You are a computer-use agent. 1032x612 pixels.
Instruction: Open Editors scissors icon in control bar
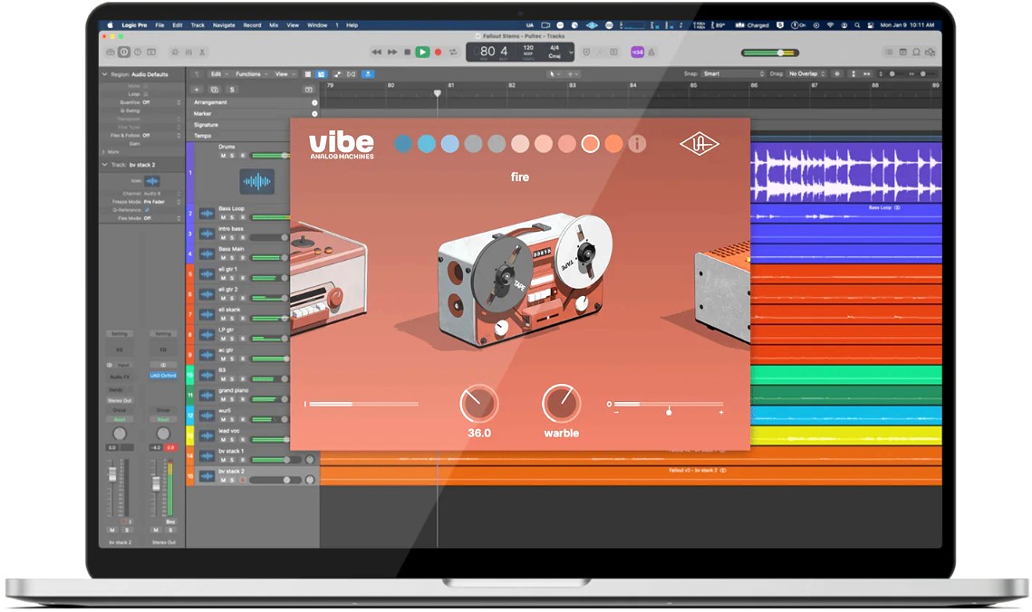tap(202, 52)
